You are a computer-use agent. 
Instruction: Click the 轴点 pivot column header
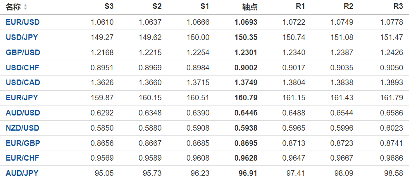tap(250, 7)
